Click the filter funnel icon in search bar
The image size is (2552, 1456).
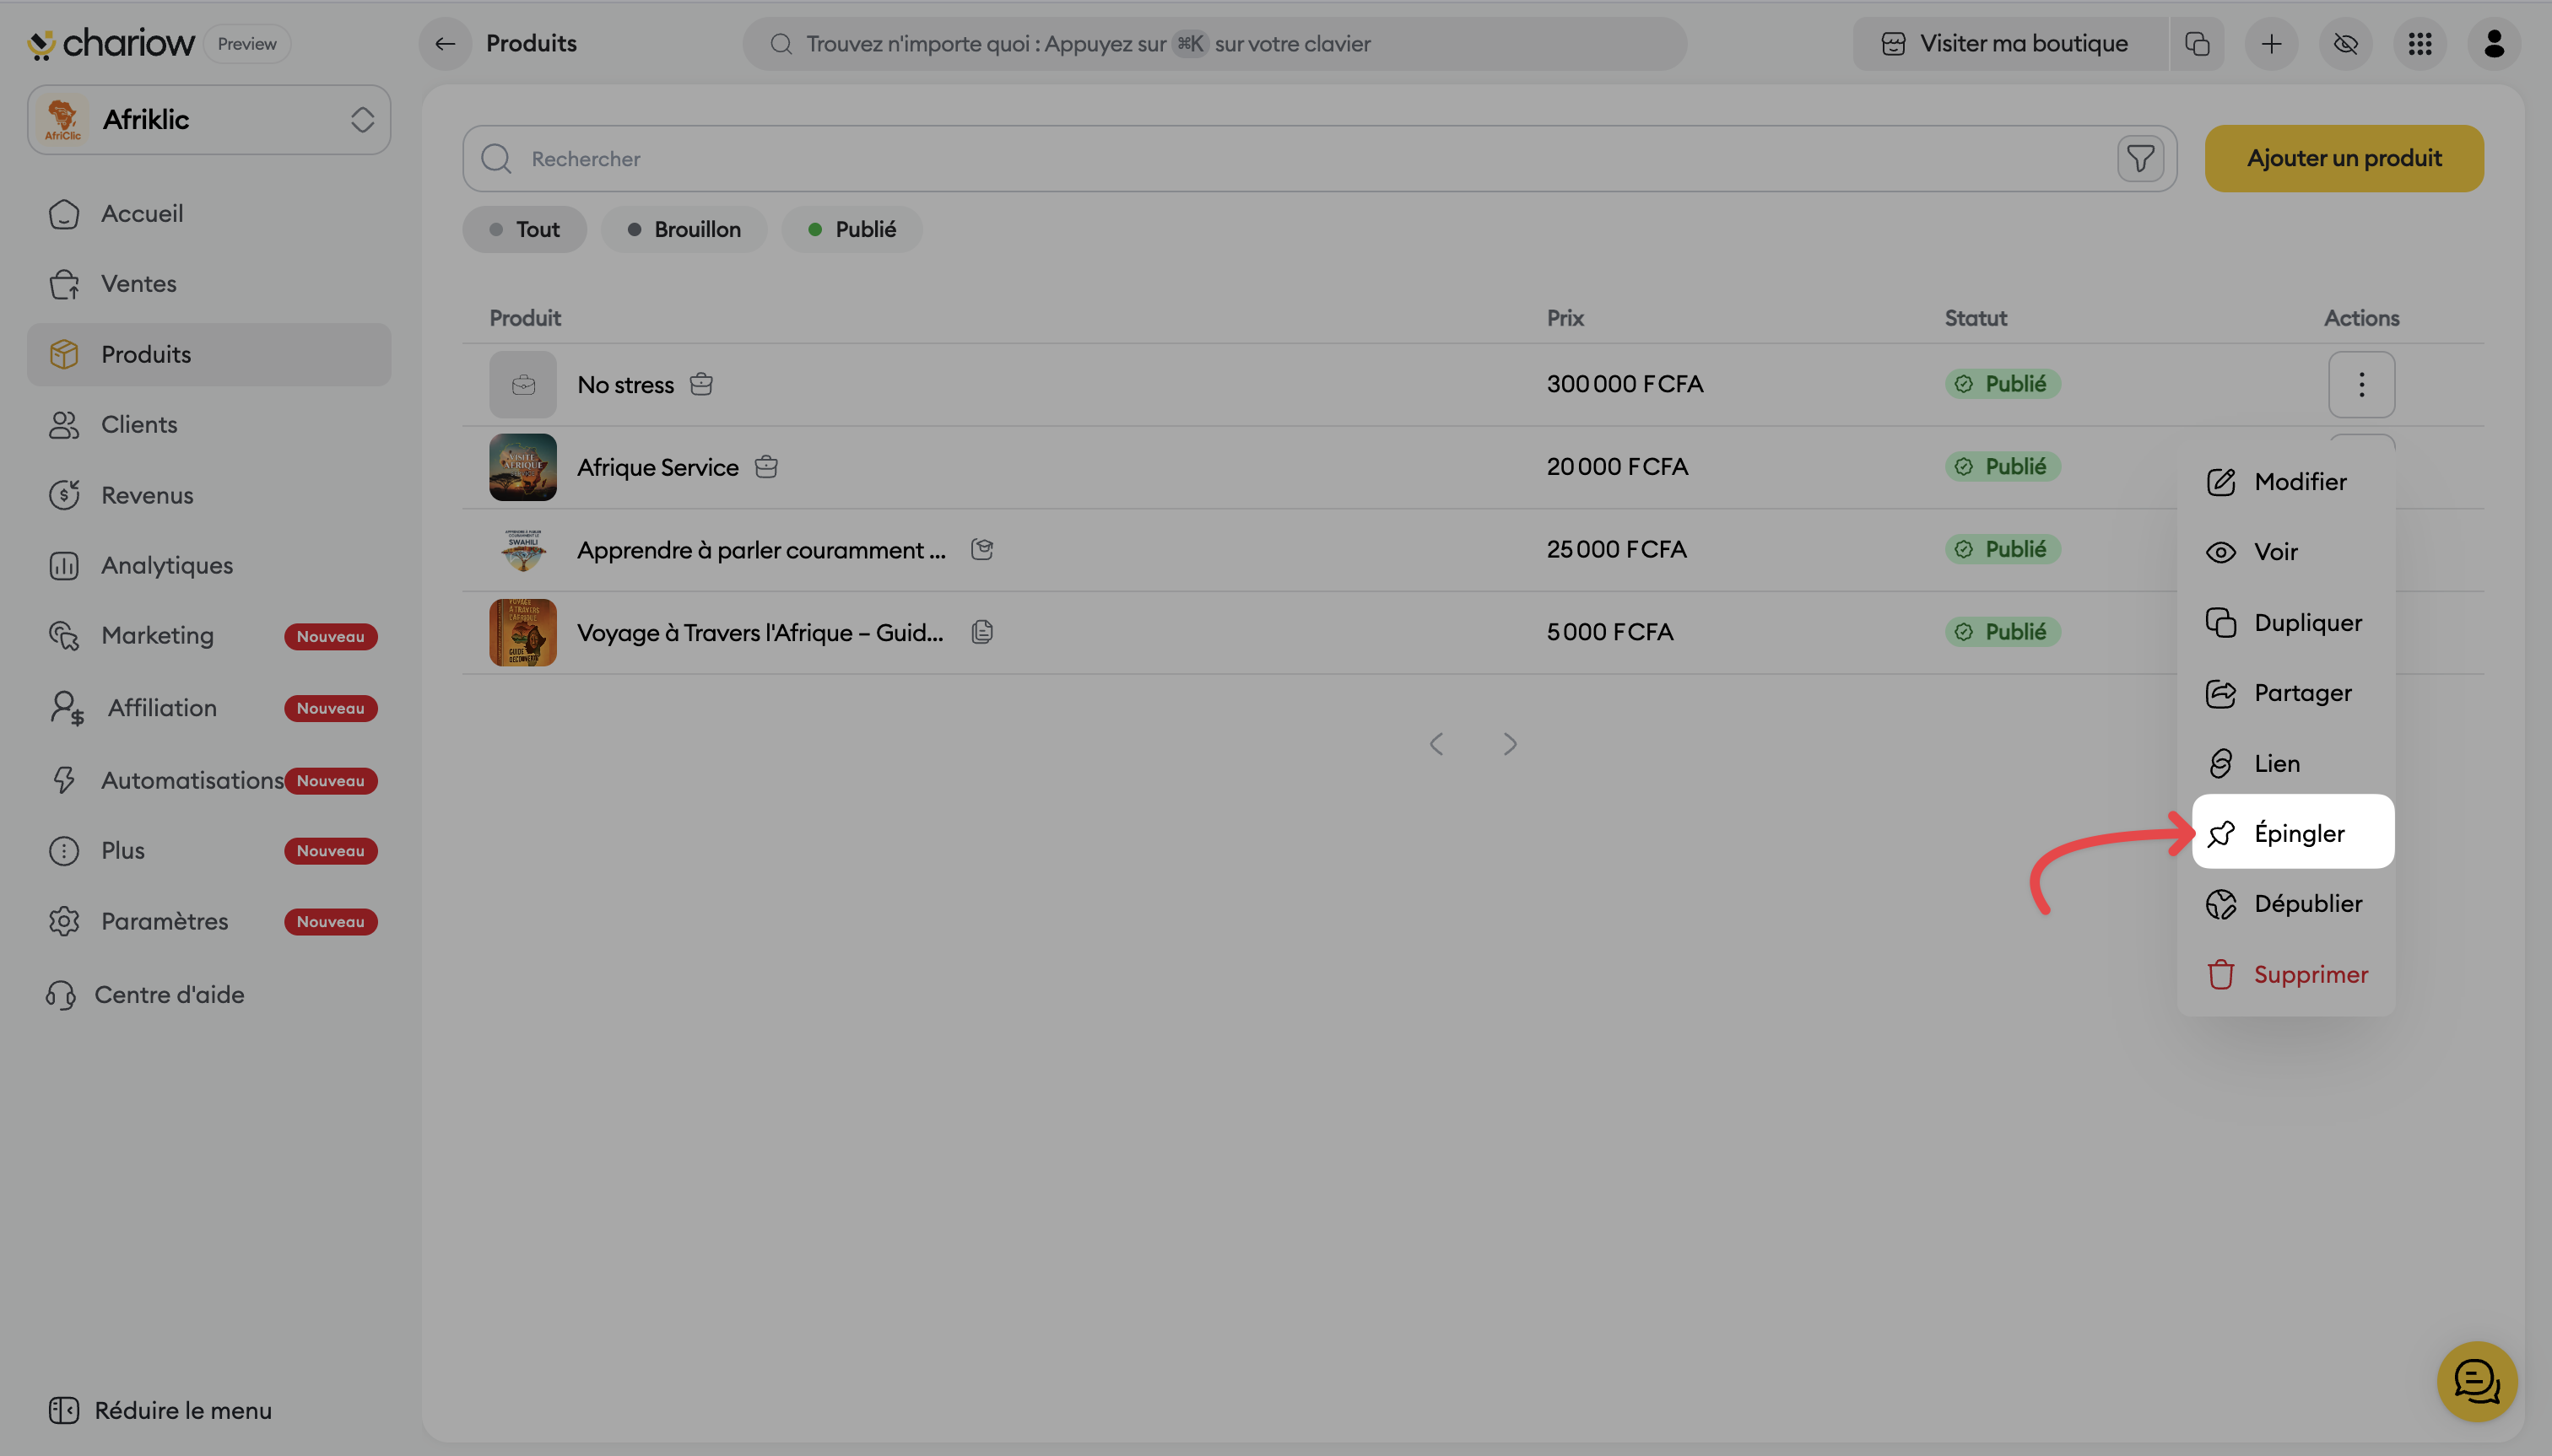(2140, 158)
